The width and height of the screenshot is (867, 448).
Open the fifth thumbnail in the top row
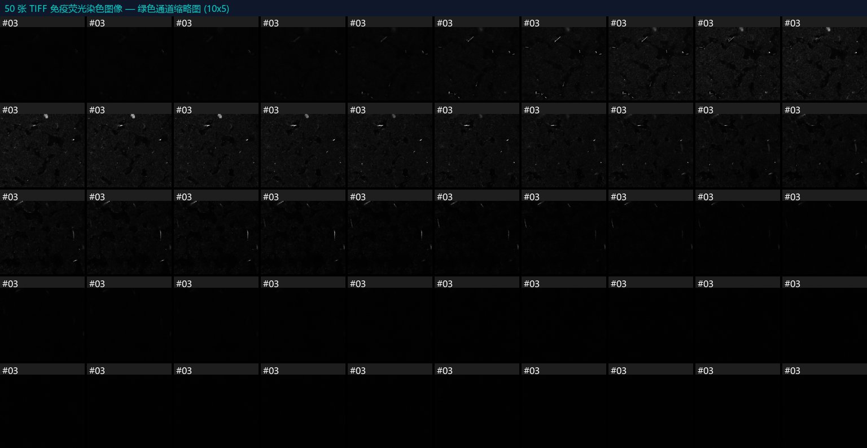pos(390,59)
